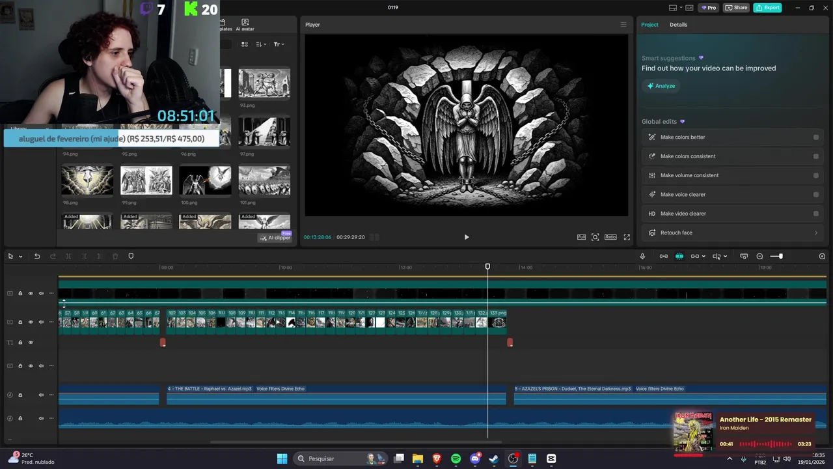The image size is (833, 469).
Task: Enable Make colors consistent toggle
Action: click(816, 156)
